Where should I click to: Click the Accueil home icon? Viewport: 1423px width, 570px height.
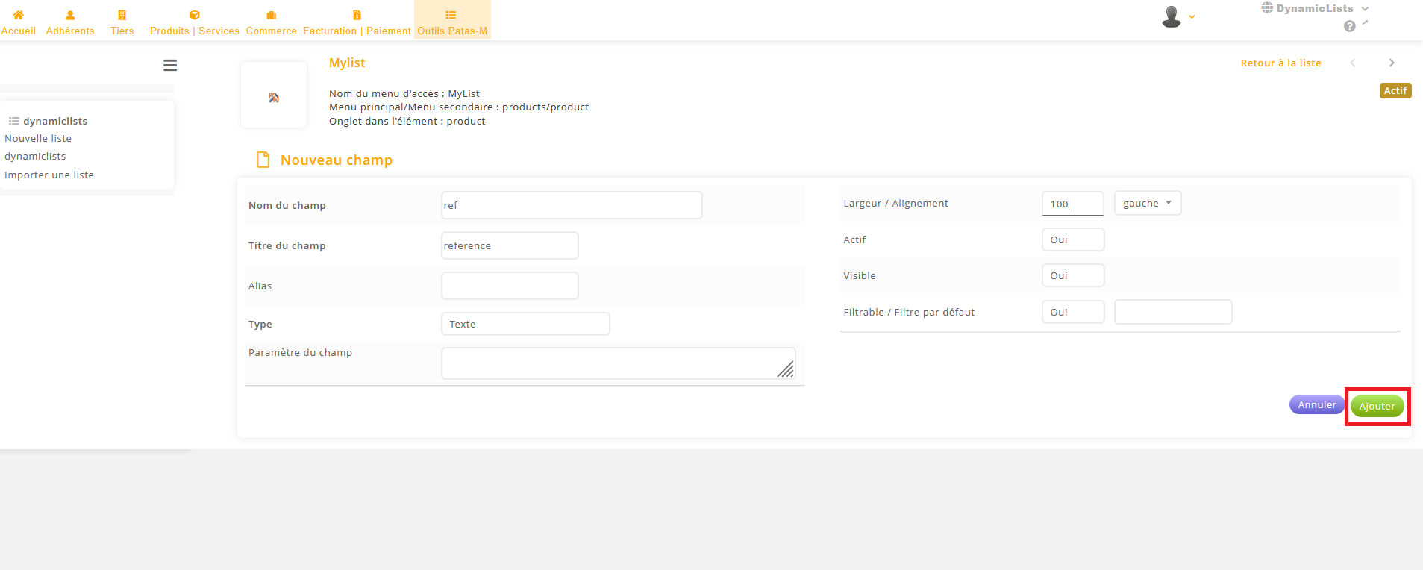pos(18,15)
